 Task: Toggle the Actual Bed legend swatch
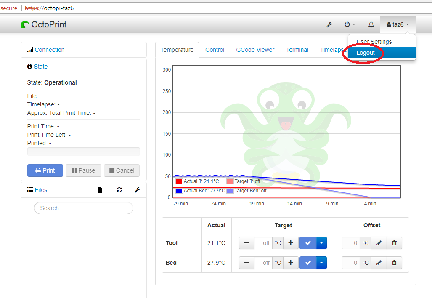(x=179, y=191)
